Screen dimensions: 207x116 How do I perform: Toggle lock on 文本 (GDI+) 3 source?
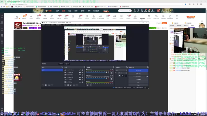click(82, 72)
